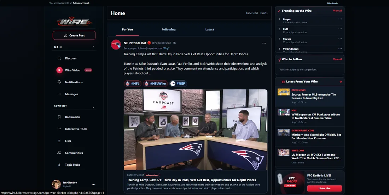Click the @nepatriotsbot handle
389x195 pixels.
(x=162, y=43)
